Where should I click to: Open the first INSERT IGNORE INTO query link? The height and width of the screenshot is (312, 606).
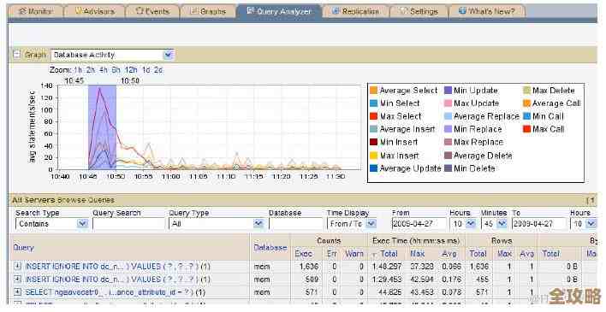(x=112, y=267)
